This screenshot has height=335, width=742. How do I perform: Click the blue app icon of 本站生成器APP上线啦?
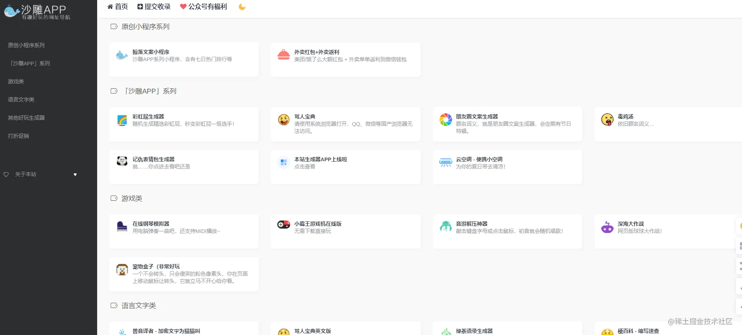point(284,162)
